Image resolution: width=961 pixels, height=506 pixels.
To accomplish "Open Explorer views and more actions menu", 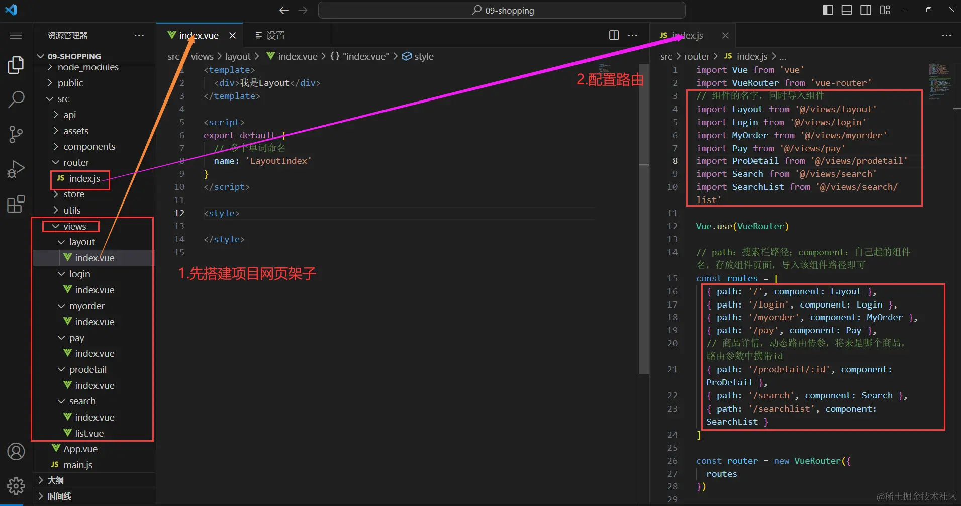I will pyautogui.click(x=139, y=35).
